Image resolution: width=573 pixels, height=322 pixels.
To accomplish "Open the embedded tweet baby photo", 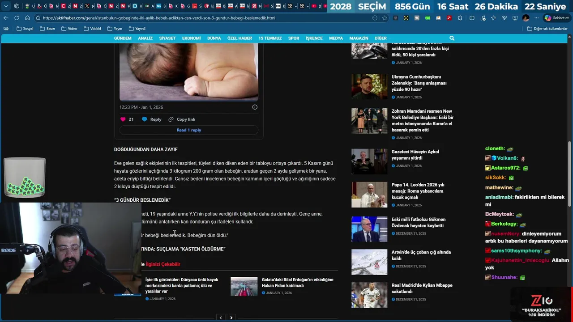I will pos(189,72).
